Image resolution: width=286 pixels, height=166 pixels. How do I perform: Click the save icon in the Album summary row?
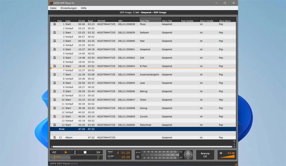54,138
